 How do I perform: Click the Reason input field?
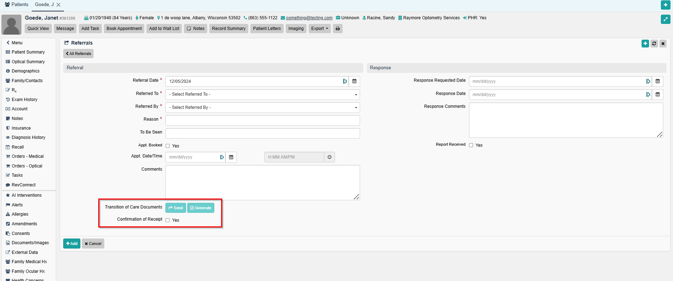click(x=262, y=120)
